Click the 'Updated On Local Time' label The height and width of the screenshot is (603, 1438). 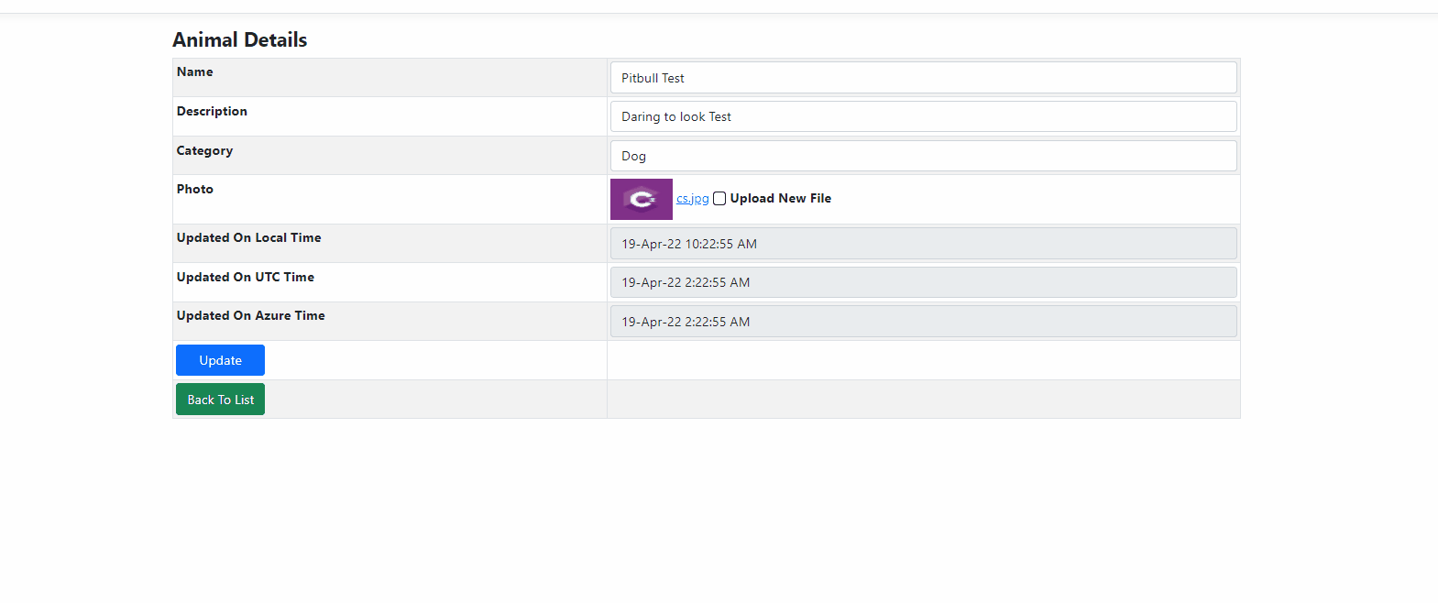coord(248,237)
